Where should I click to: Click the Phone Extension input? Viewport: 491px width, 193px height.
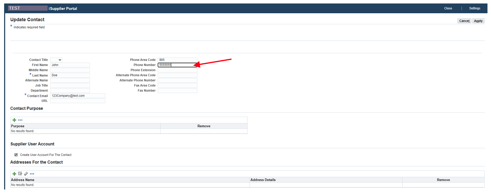(x=178, y=70)
